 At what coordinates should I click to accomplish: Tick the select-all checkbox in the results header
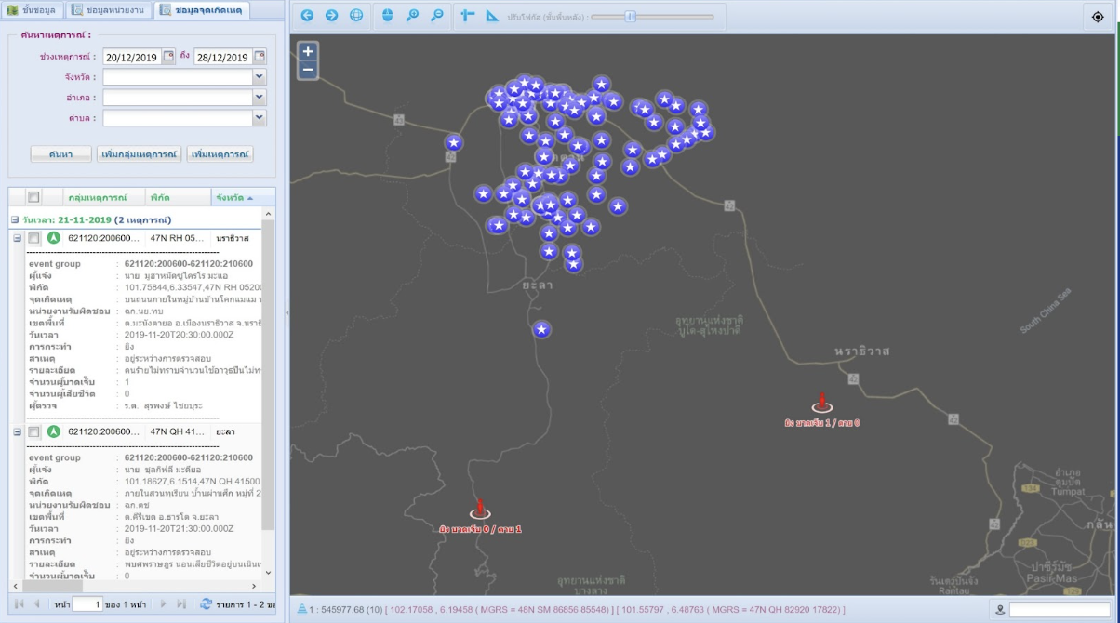pos(33,198)
